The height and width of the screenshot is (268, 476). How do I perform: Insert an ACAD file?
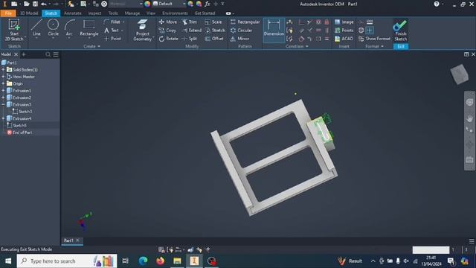click(344, 39)
